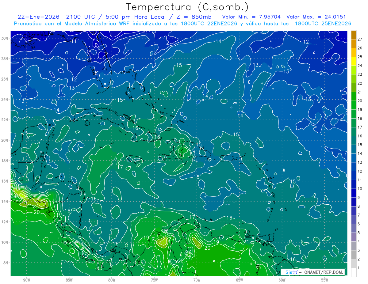Image resolution: width=368 pixels, height=284 pixels.
Task: Click the "75W" longitude axis label
Action: pyautogui.click(x=154, y=280)
